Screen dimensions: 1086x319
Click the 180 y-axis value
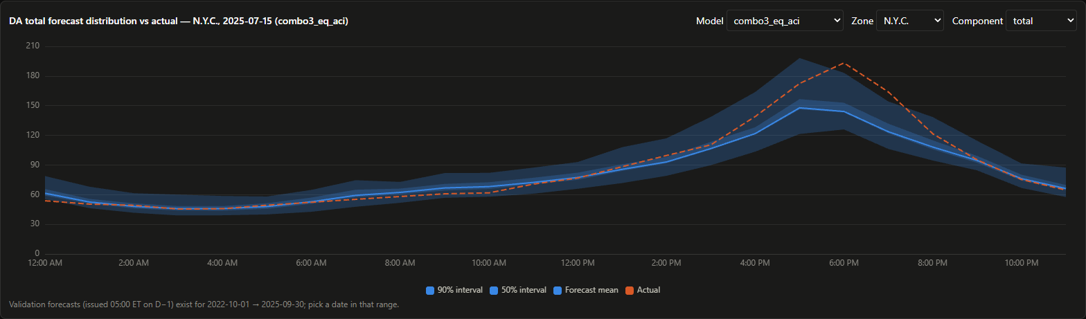[33, 76]
